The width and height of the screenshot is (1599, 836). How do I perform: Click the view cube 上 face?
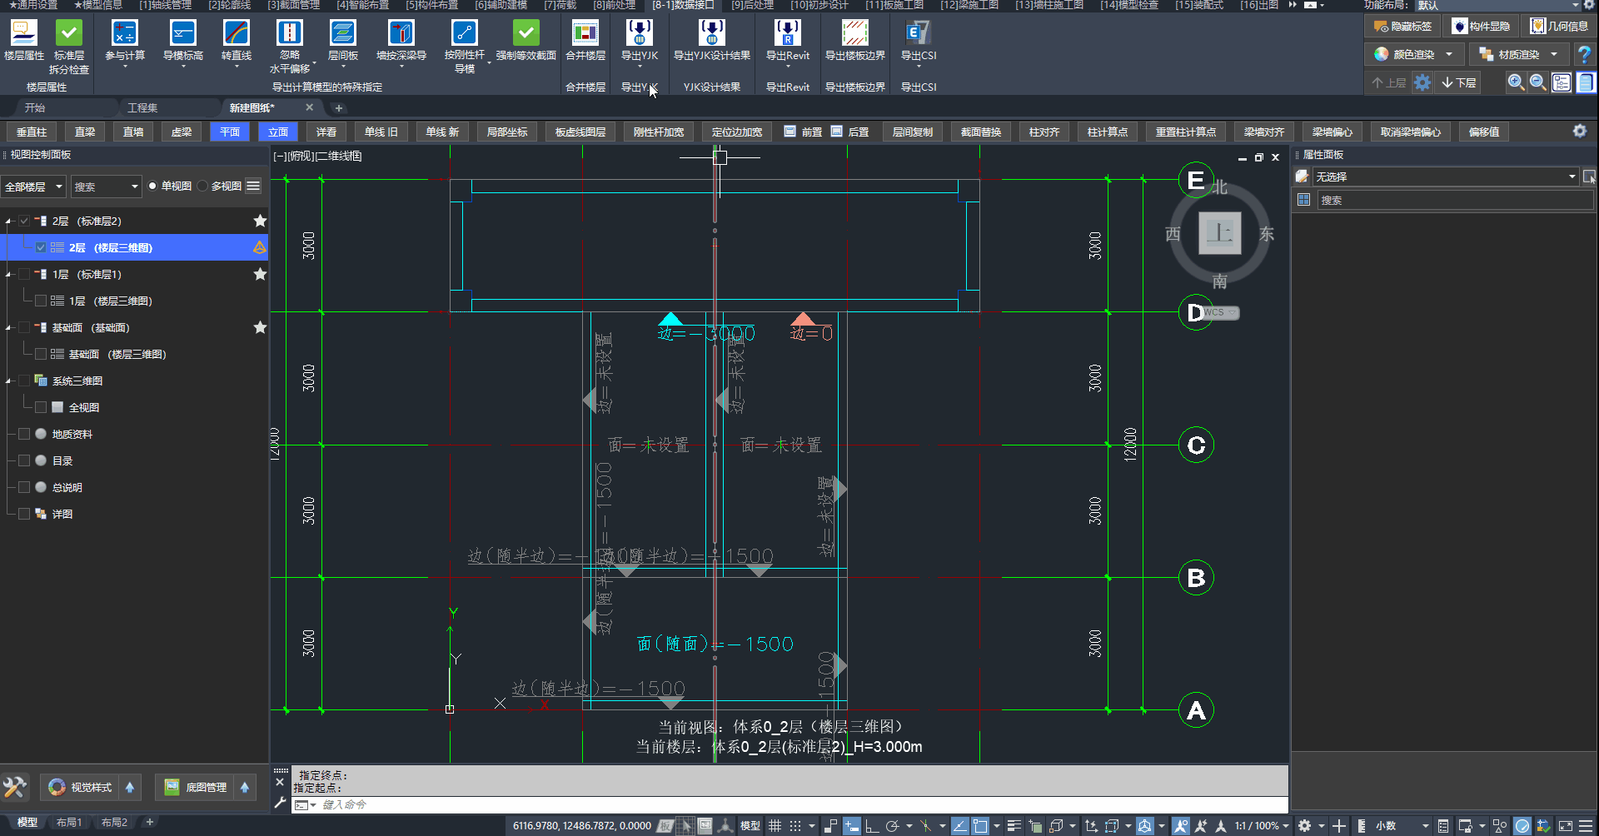click(x=1220, y=233)
